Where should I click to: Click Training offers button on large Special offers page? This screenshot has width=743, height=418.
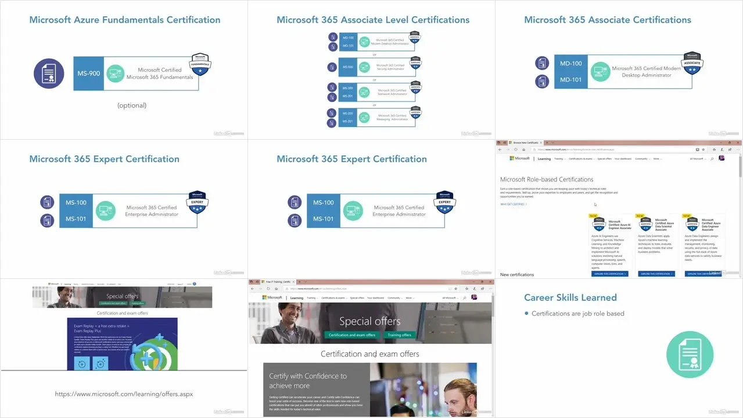tap(400, 335)
